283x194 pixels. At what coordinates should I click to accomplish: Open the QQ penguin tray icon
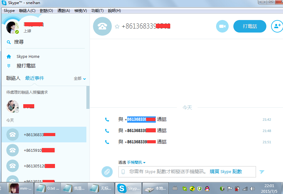[207, 188]
